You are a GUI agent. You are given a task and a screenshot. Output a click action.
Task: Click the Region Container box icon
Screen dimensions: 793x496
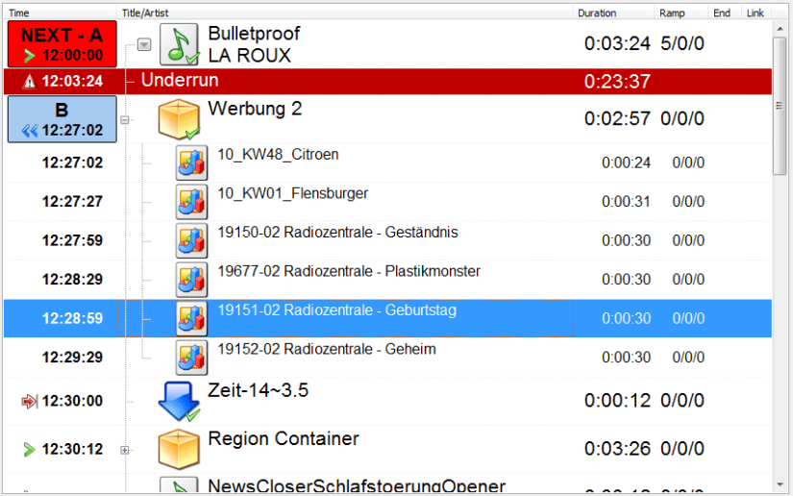[x=179, y=449]
